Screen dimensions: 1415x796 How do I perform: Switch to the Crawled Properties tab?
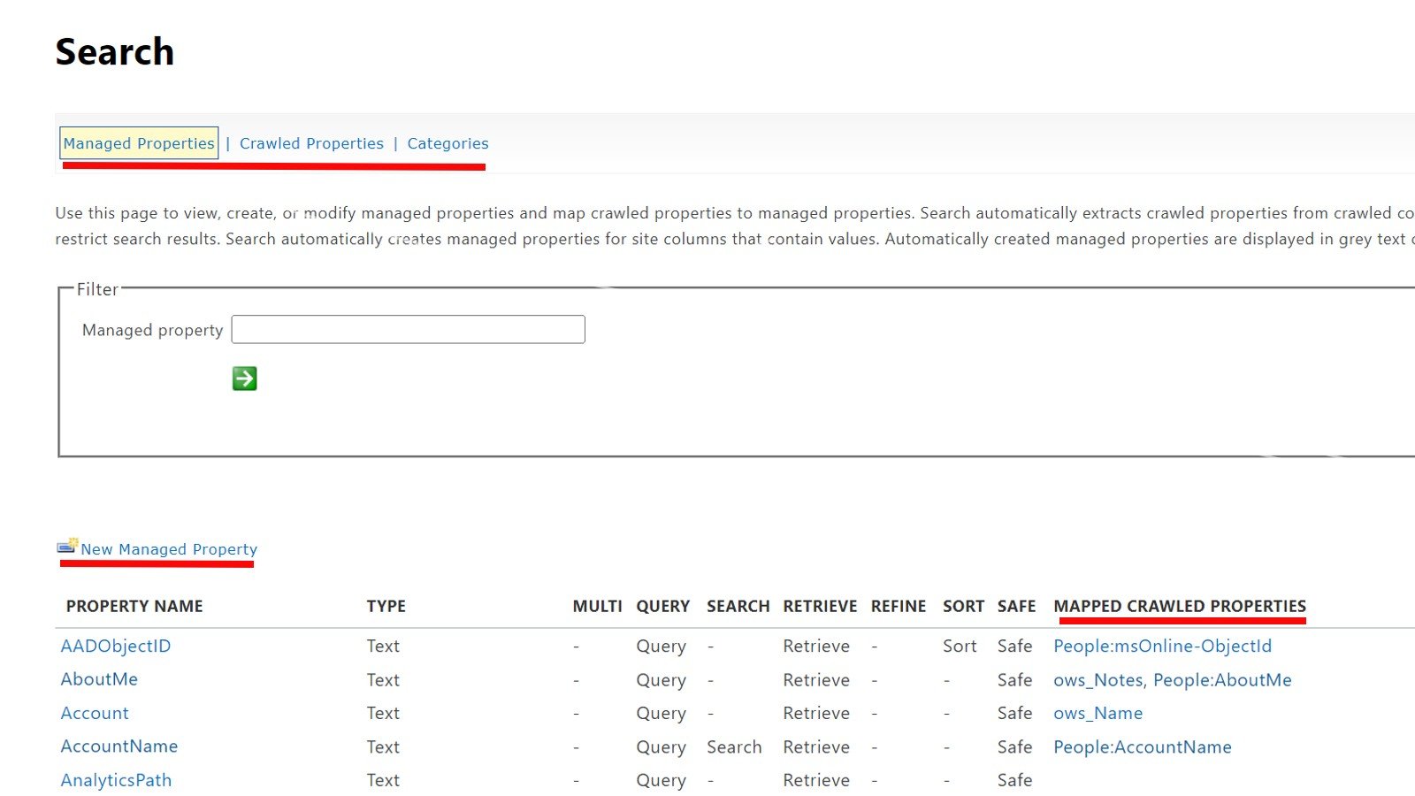pyautogui.click(x=311, y=143)
